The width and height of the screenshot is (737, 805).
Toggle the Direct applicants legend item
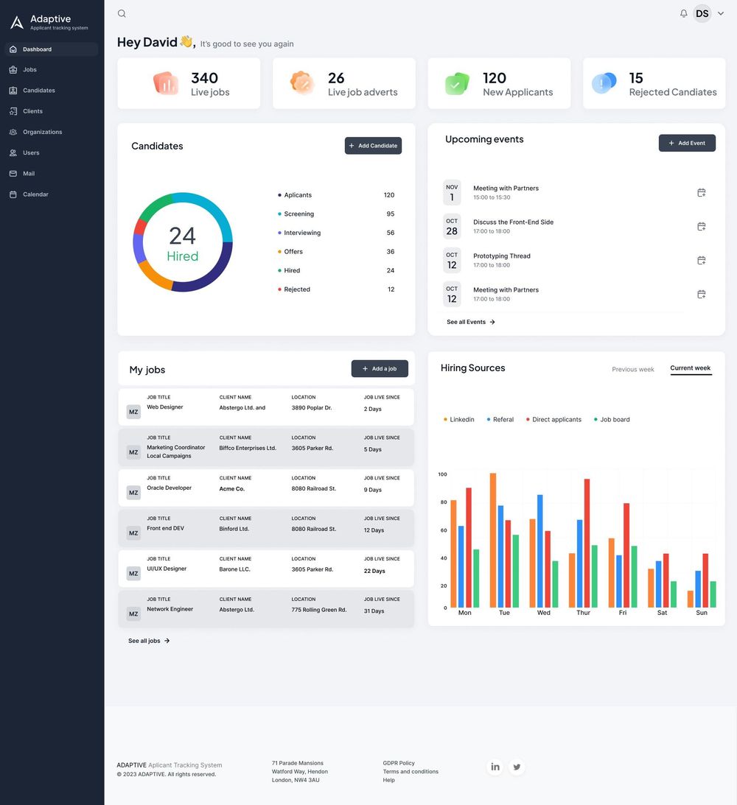(x=553, y=420)
